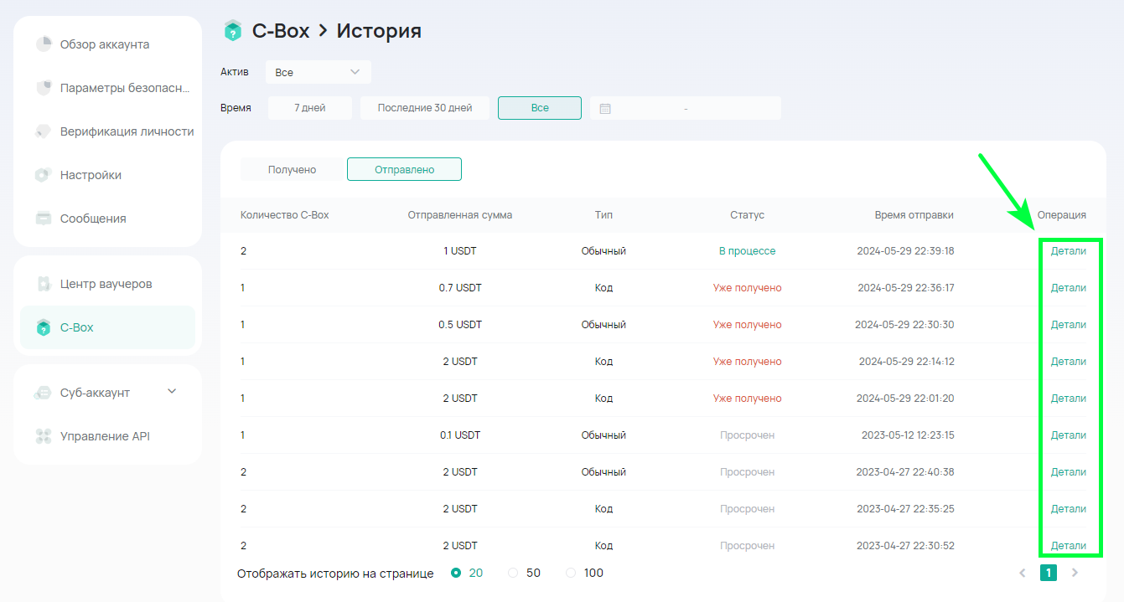Click the Статус column header

(748, 215)
